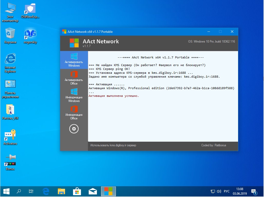264x197 pixels.
Task: Click Coded by: Ratiborus credit text
Action: point(214,145)
